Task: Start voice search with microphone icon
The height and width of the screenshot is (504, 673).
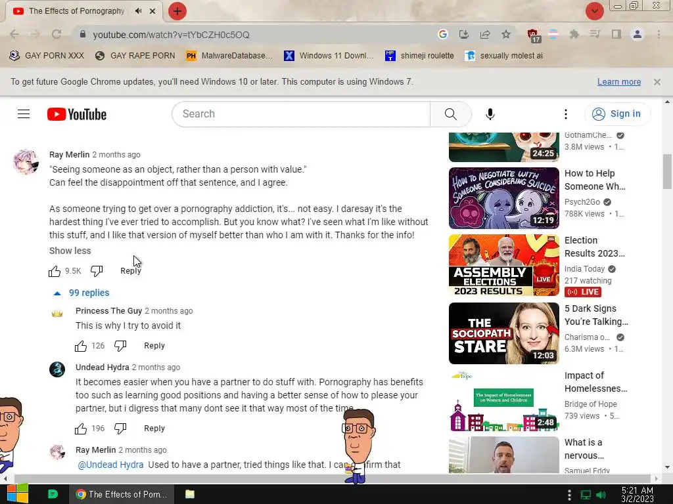Action: 490,114
